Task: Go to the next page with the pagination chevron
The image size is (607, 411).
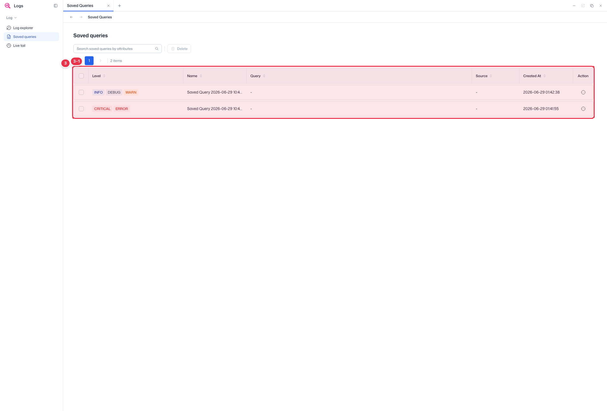Action: [101, 61]
